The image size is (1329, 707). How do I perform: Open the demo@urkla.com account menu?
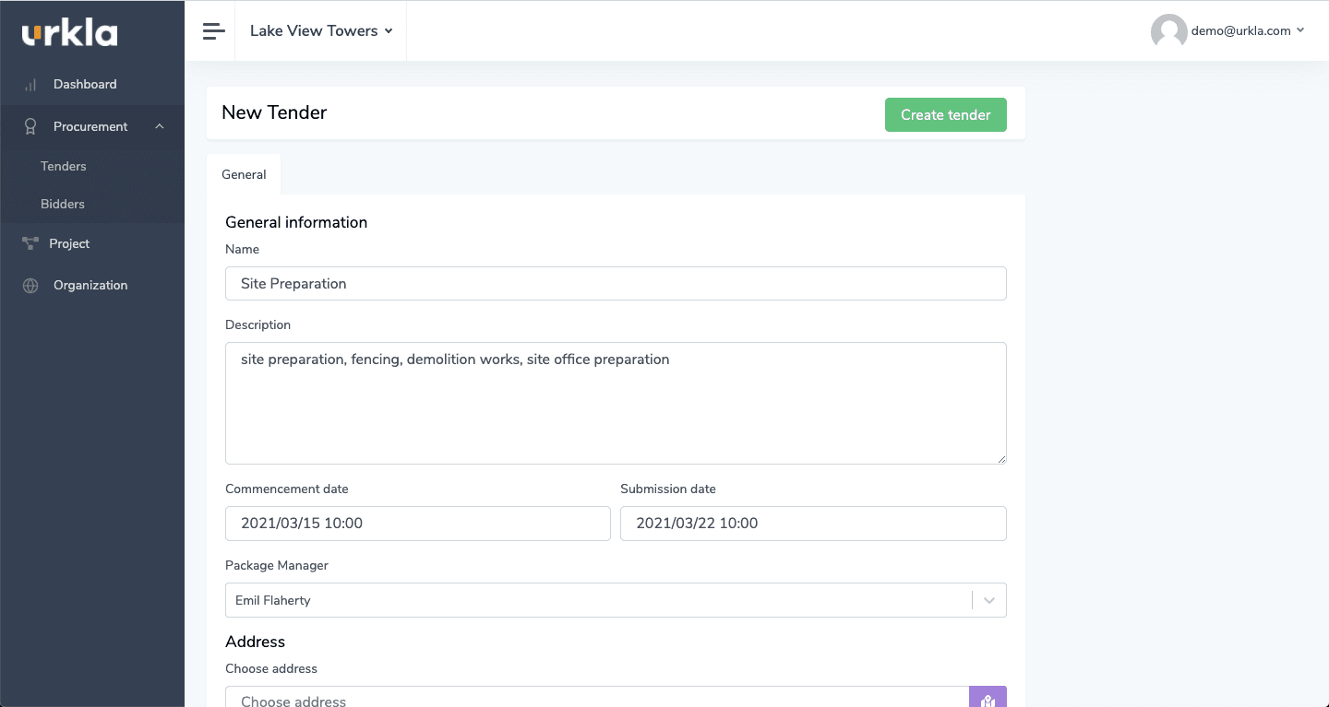tap(1247, 31)
